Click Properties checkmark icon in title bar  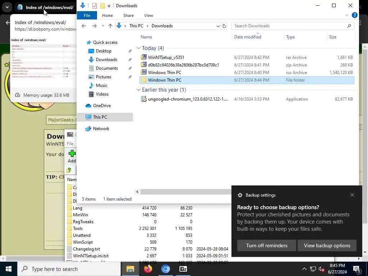pyautogui.click(x=95, y=6)
